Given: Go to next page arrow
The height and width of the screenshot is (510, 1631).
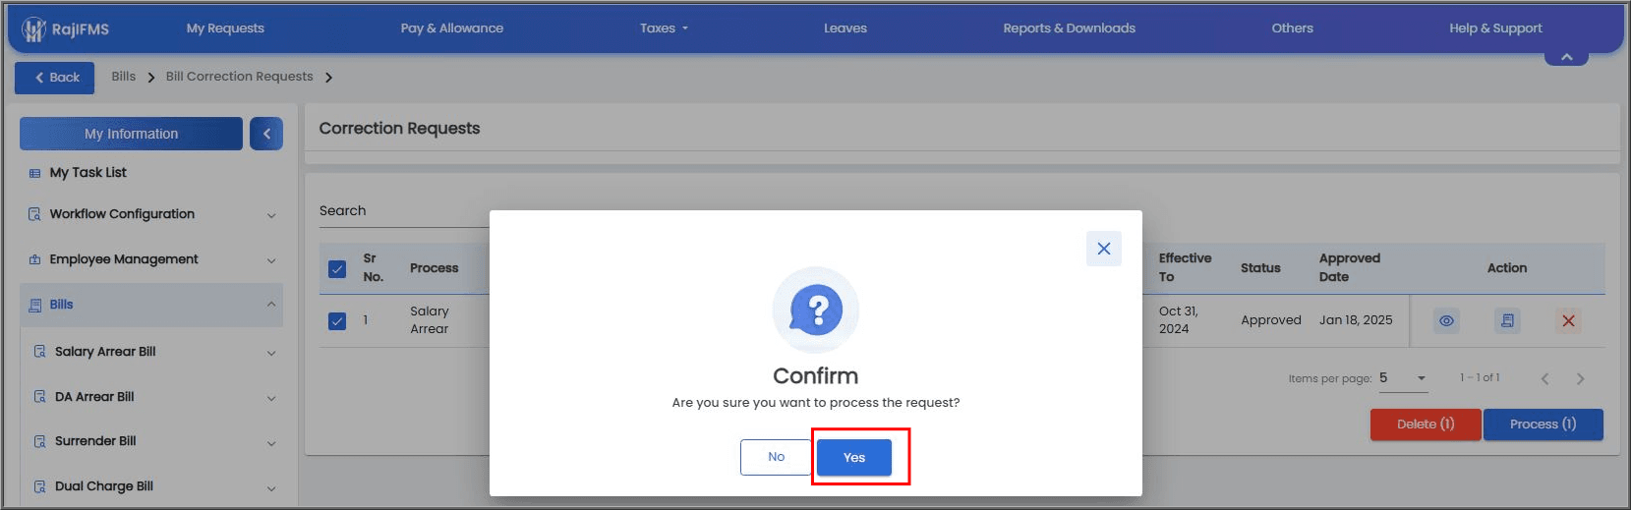Looking at the screenshot, I should [1580, 379].
